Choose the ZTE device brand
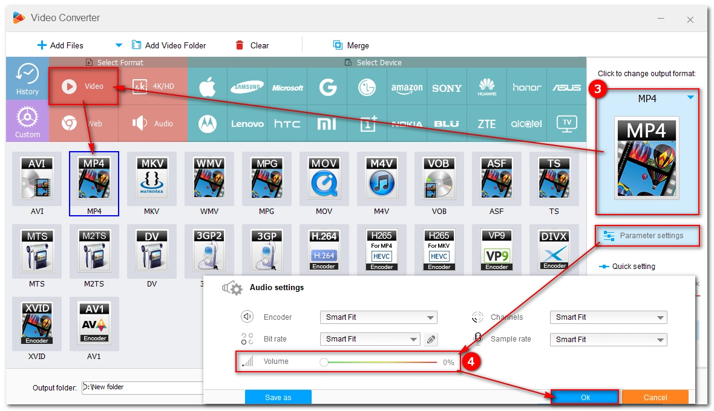 coord(486,123)
